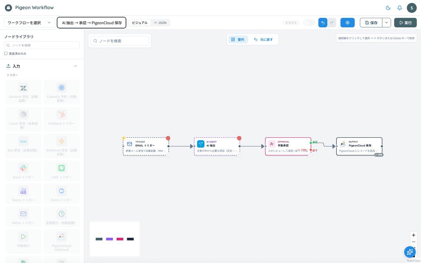Switch to the JSON tab
This screenshot has height=263, width=421.
[160, 23]
